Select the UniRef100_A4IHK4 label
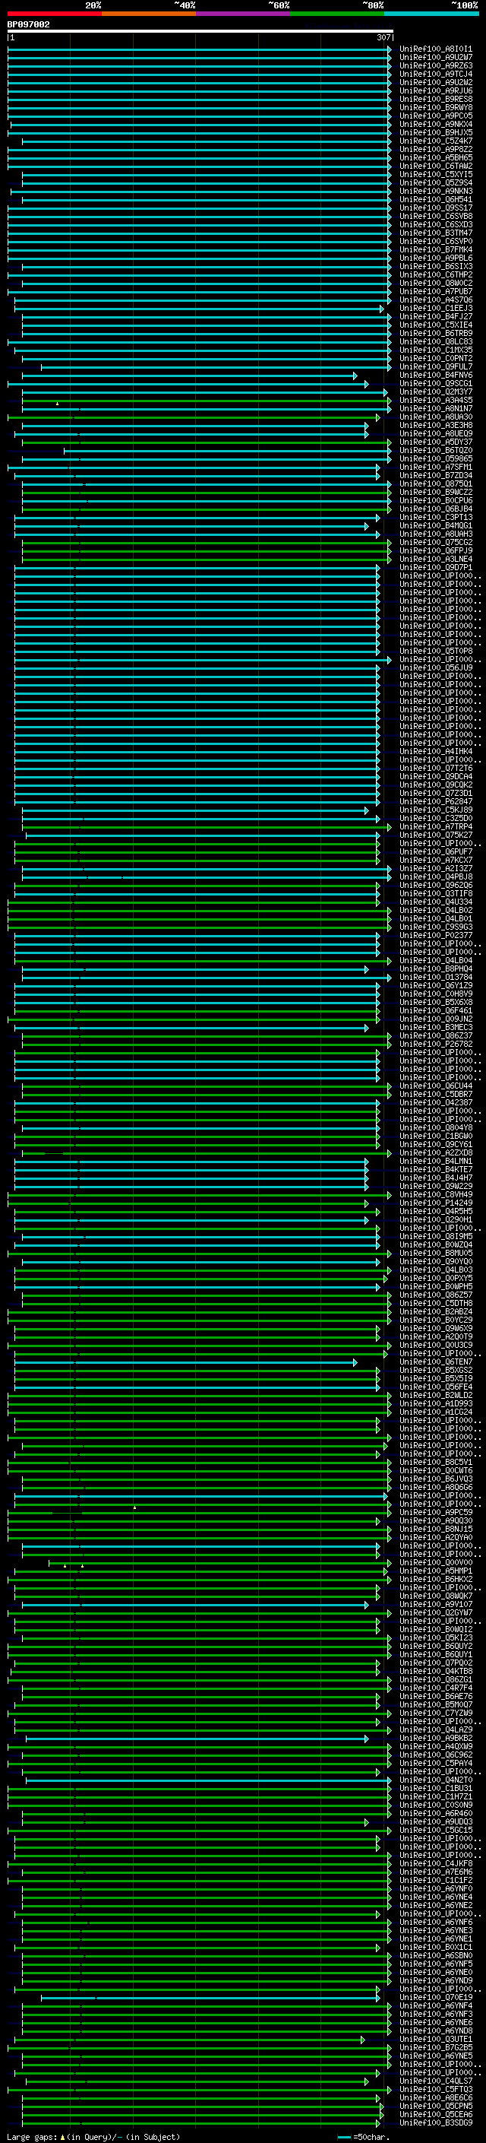Image resolution: width=486 pixels, height=2143 pixels. (436, 752)
